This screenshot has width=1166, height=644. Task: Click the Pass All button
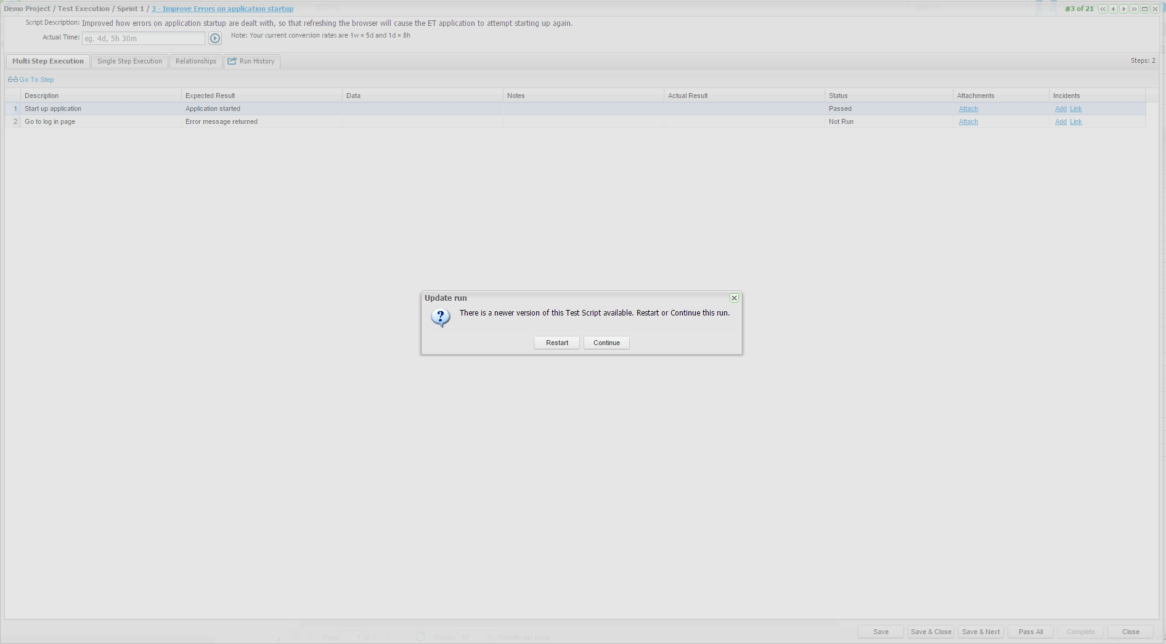click(1030, 632)
